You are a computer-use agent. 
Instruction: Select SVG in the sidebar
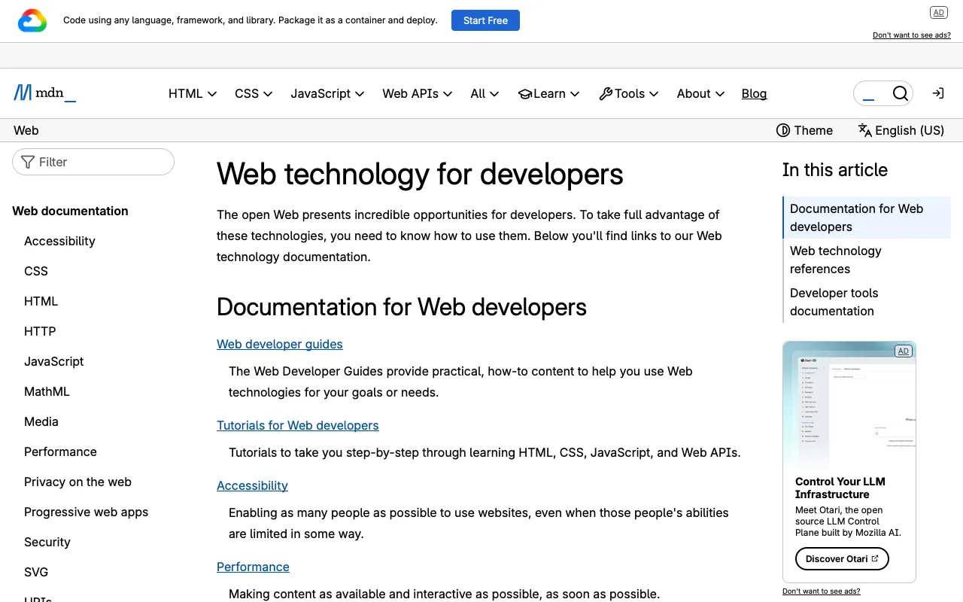[x=36, y=572]
